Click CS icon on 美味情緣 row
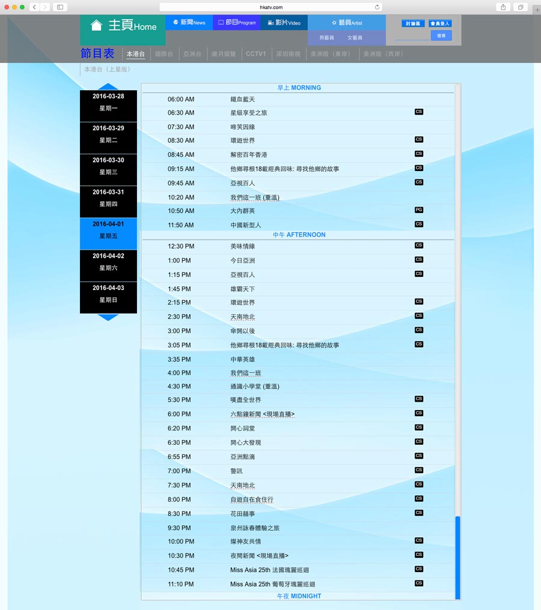This screenshot has height=610, width=541. click(x=419, y=245)
